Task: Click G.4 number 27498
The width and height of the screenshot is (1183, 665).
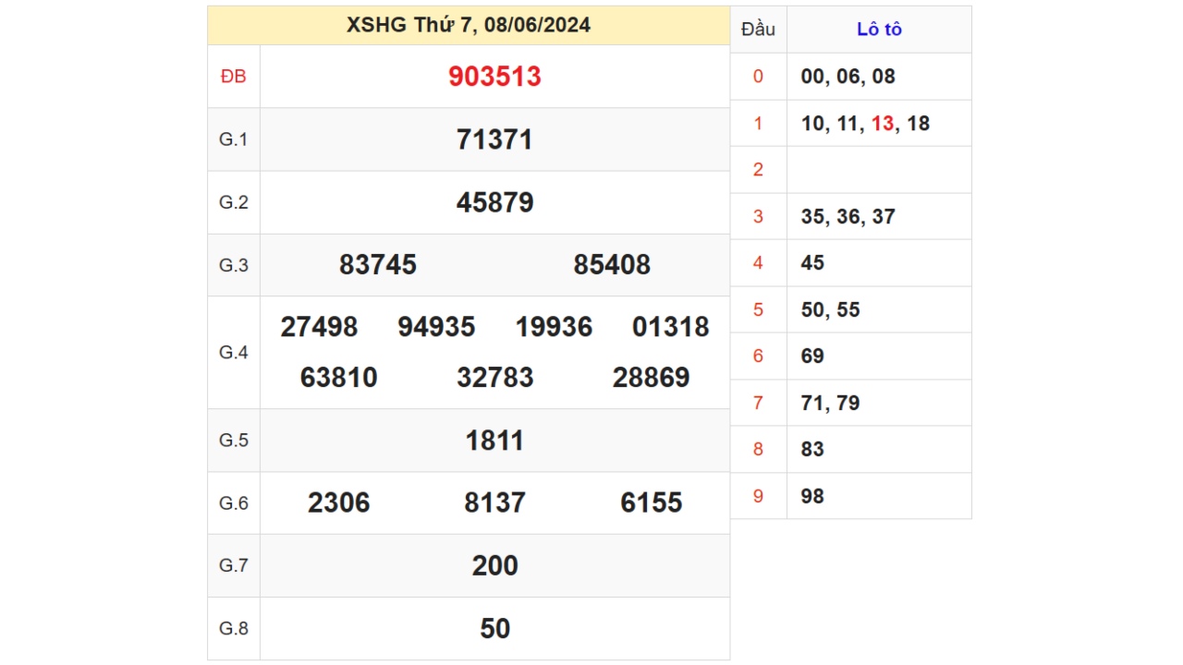Action: 319,327
